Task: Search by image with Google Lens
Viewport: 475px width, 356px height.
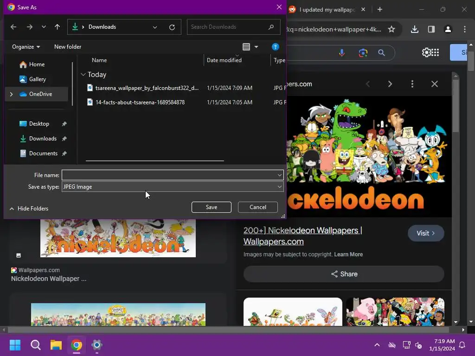Action: [x=363, y=53]
